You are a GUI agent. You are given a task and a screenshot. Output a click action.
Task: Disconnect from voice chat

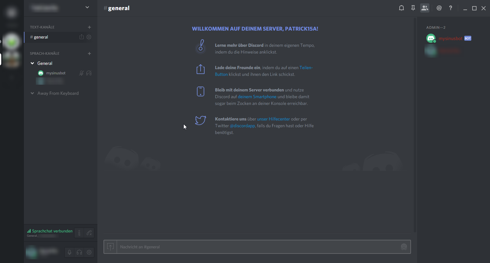89,233
